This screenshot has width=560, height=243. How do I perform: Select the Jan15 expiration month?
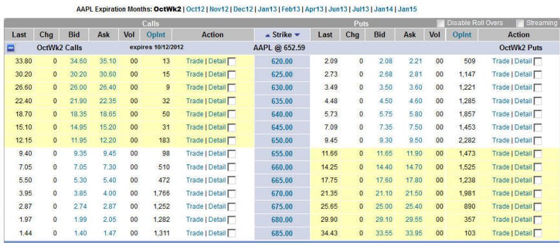coord(407,9)
